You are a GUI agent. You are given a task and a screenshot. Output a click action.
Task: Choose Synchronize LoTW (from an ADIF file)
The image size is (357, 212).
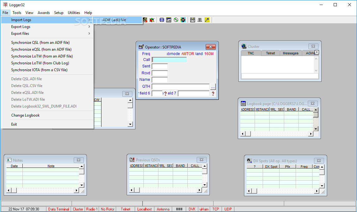47,56
